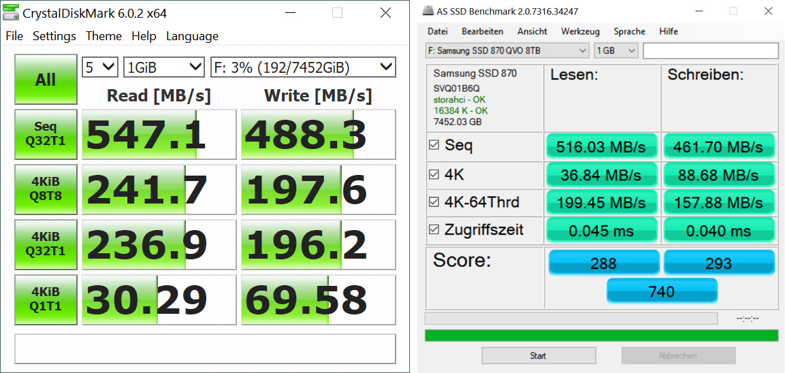Image resolution: width=785 pixels, height=373 pixels.
Task: Disable the 4K-64Thrd test checkbox
Action: coord(434,202)
